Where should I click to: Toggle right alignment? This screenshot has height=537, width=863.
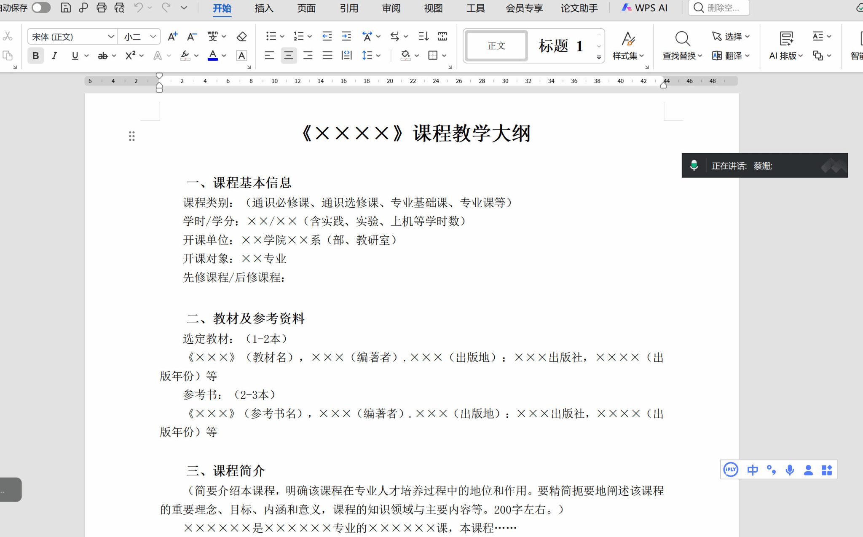[308, 56]
